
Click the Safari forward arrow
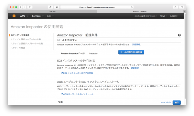pos(24,7)
